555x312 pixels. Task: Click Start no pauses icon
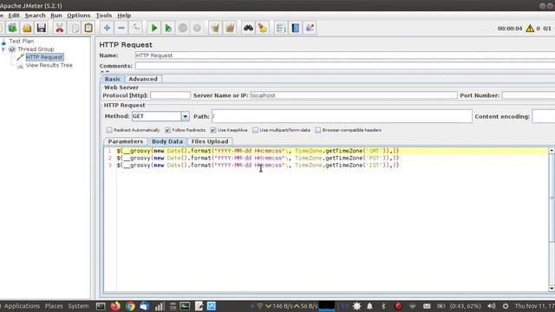pos(168,28)
